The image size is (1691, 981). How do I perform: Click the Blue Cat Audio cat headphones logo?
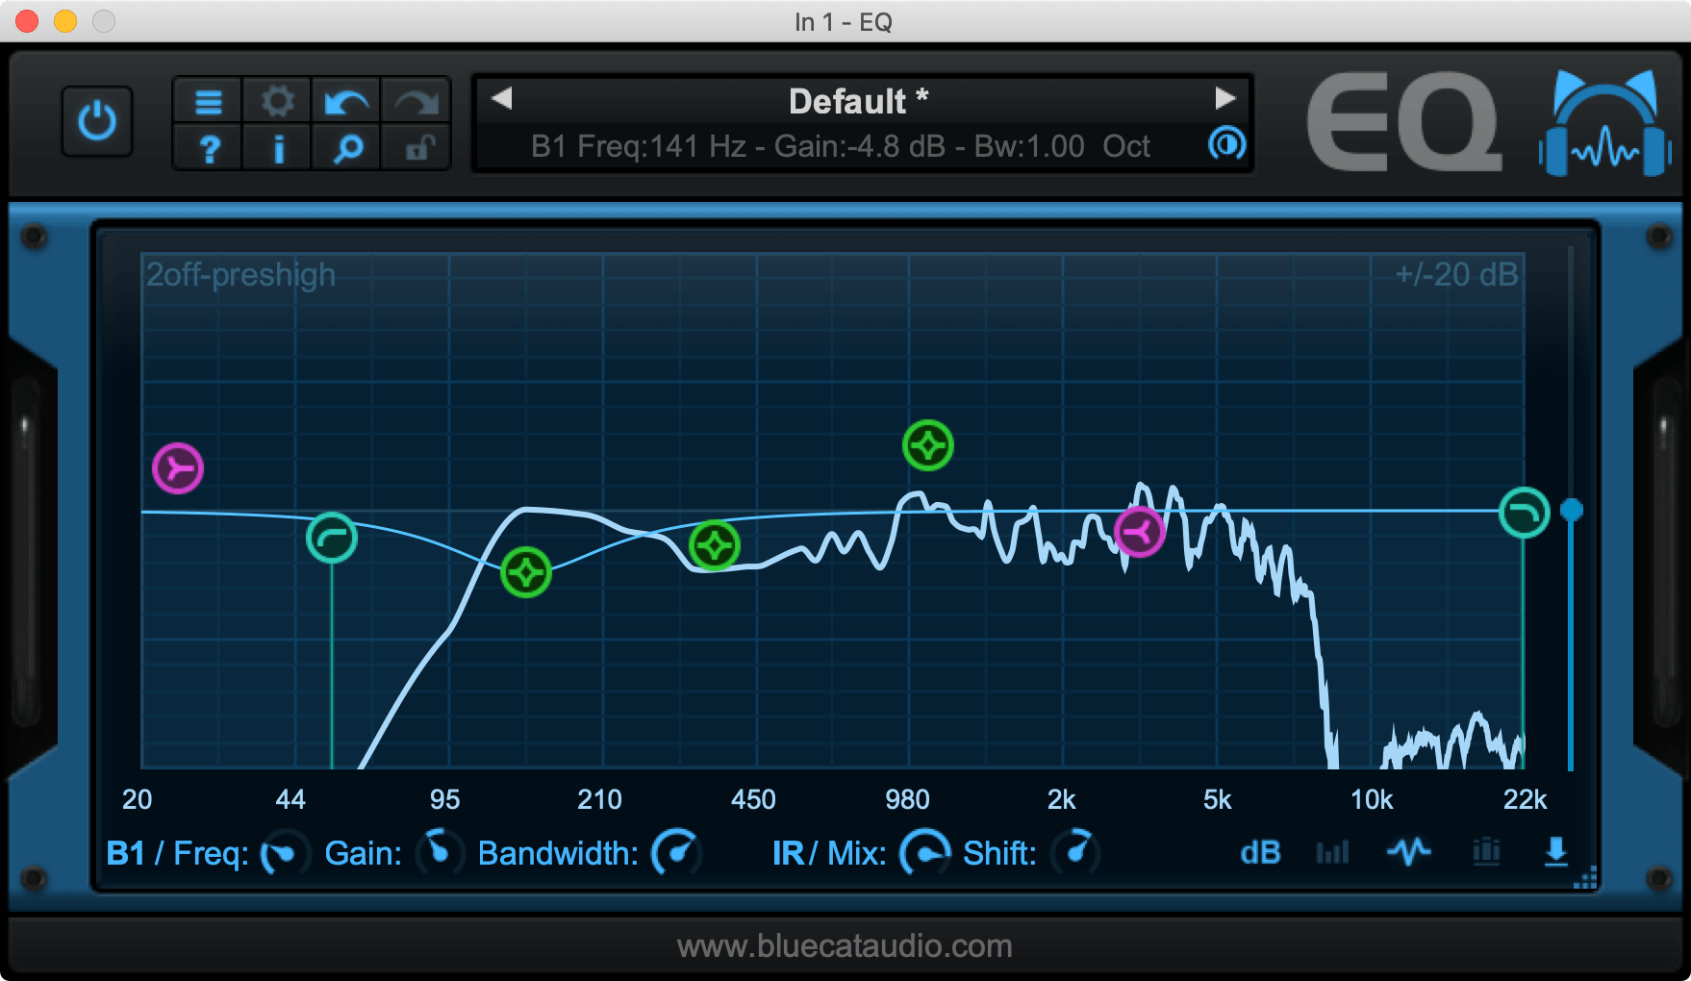(1604, 125)
